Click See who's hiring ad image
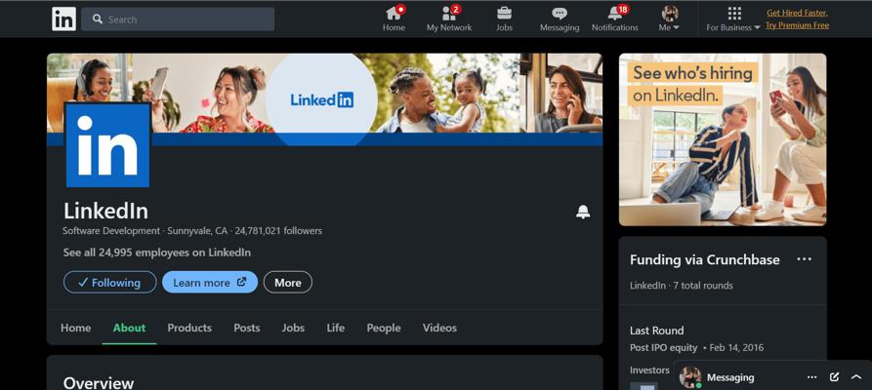The height and width of the screenshot is (390, 872). (x=723, y=139)
